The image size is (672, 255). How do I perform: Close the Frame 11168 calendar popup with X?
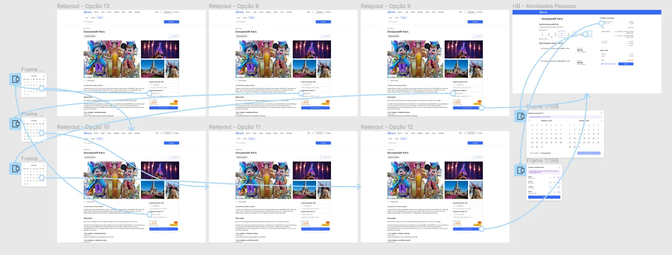point(601,113)
